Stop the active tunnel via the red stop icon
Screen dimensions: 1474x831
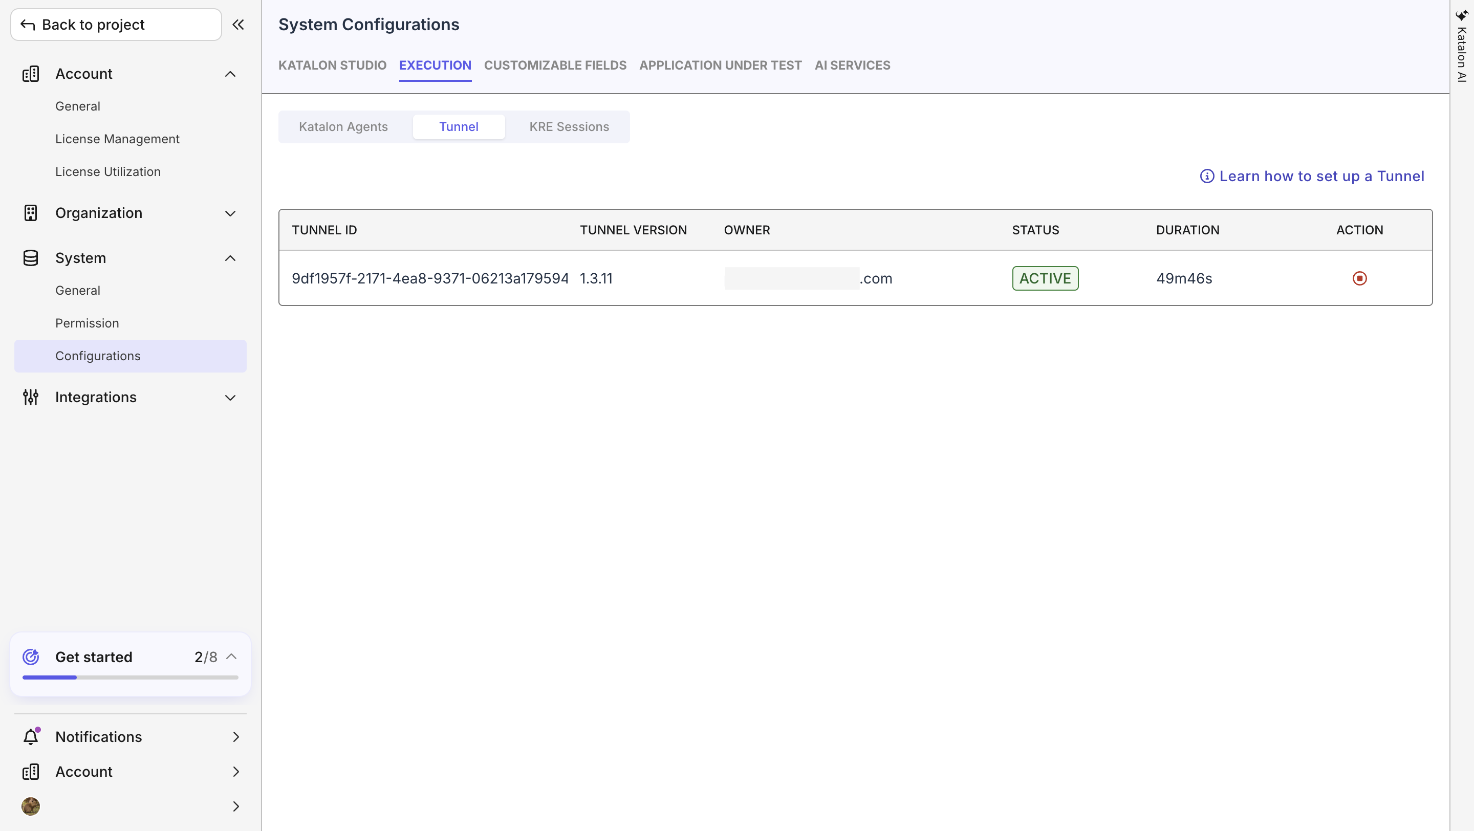tap(1359, 278)
